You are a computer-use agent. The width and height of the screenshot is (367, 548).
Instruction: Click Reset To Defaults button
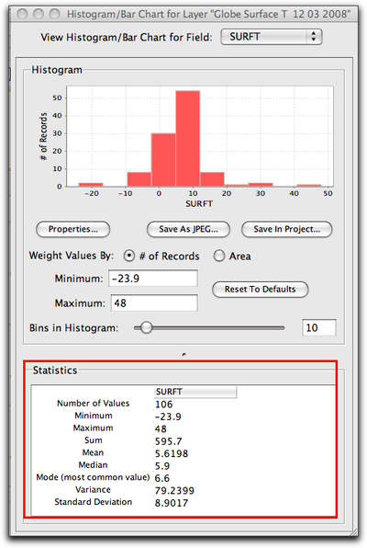click(x=261, y=290)
